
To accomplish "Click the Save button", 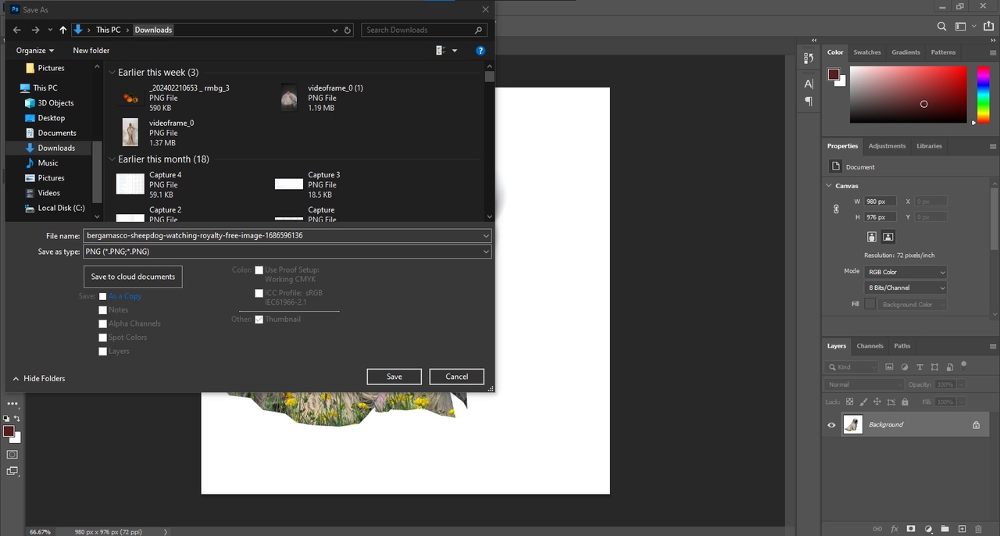I will coord(395,377).
